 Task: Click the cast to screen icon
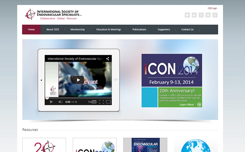pos(108,102)
